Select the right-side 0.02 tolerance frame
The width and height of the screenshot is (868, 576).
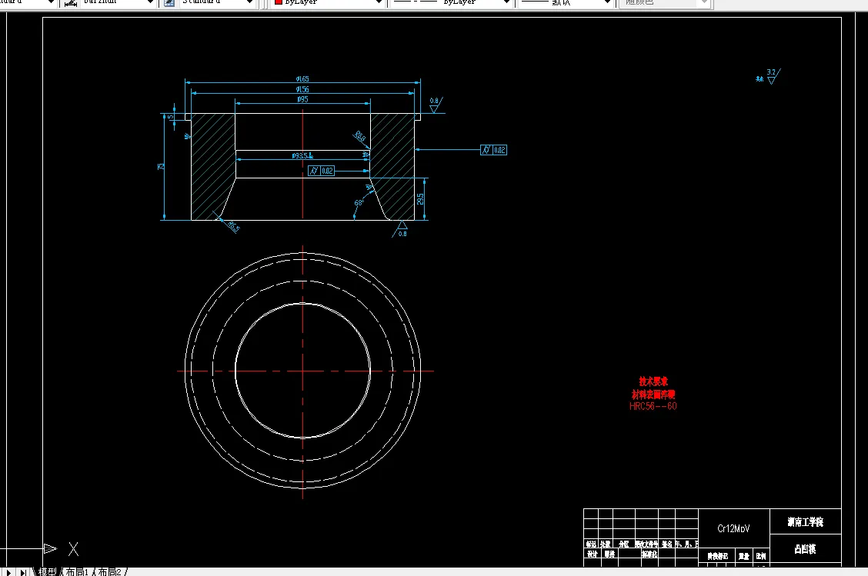[x=494, y=150]
